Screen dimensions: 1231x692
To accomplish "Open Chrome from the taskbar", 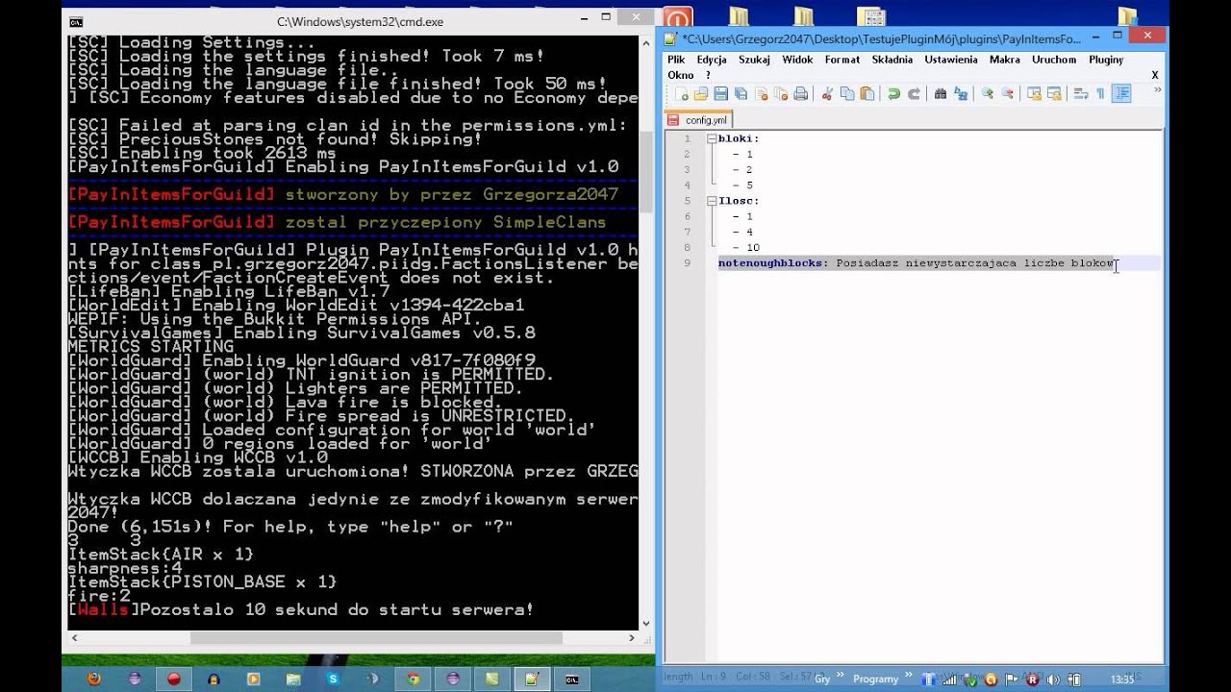I will pyautogui.click(x=413, y=679).
